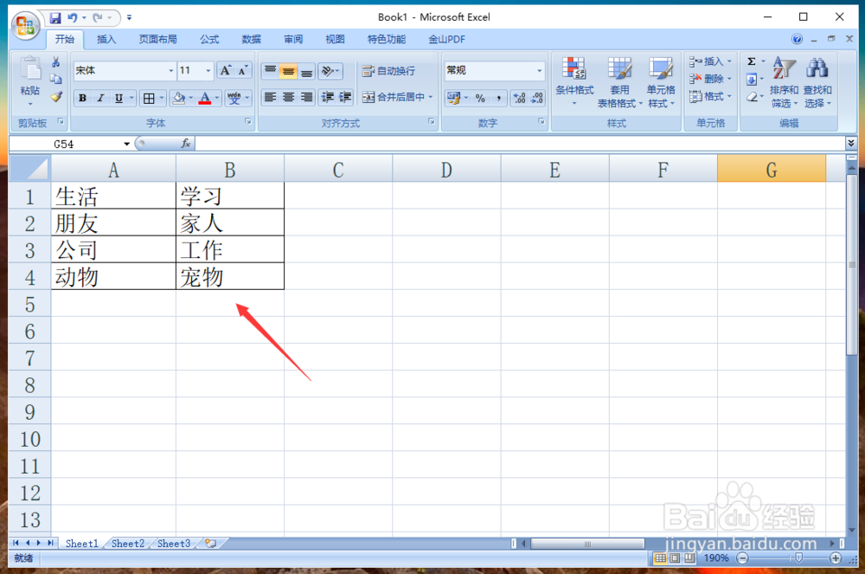Paste with the 粘贴 clipboard button
This screenshot has height=574, width=865.
29,81
